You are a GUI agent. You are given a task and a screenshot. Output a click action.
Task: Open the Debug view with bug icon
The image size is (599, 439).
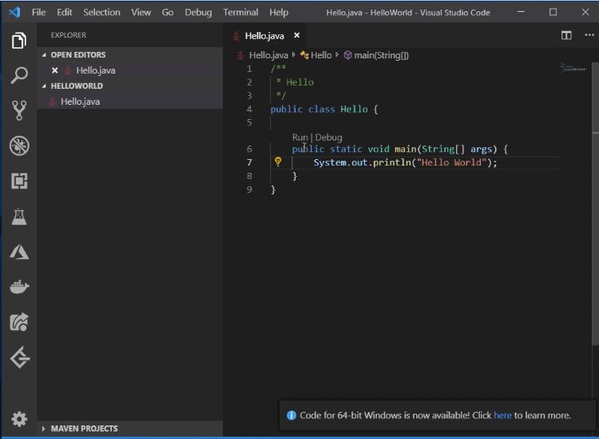(x=19, y=146)
